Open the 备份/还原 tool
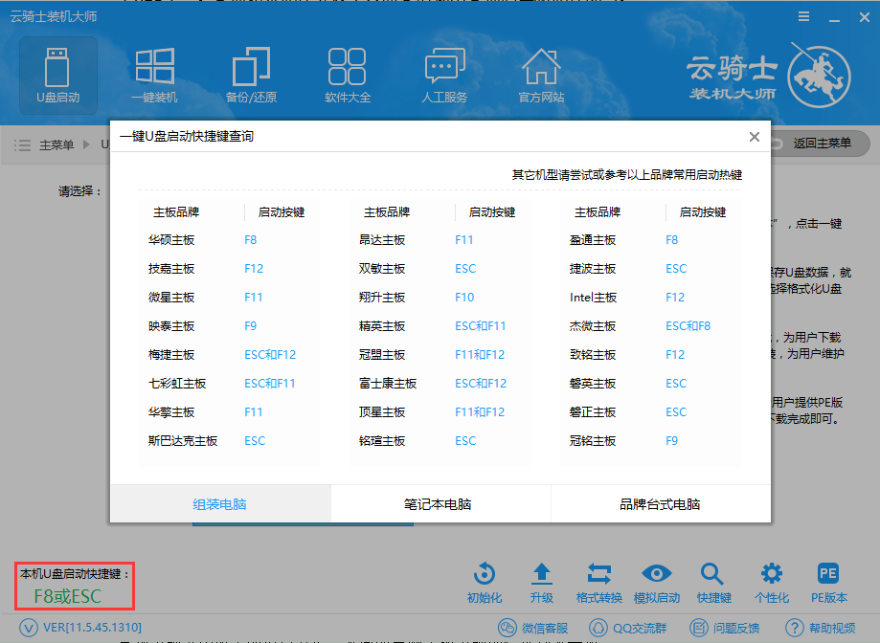Screen dimensions: 880x643 click(x=250, y=75)
